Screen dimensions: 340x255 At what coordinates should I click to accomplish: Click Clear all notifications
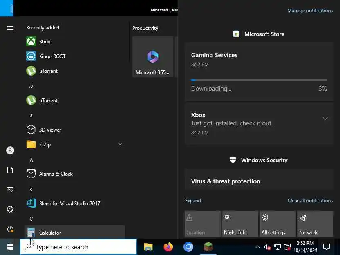[x=310, y=201]
